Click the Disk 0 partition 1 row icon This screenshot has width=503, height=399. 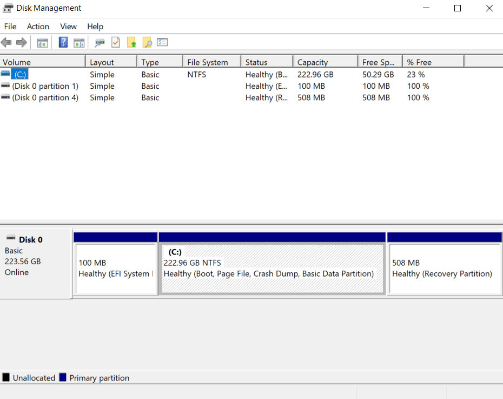click(5, 86)
